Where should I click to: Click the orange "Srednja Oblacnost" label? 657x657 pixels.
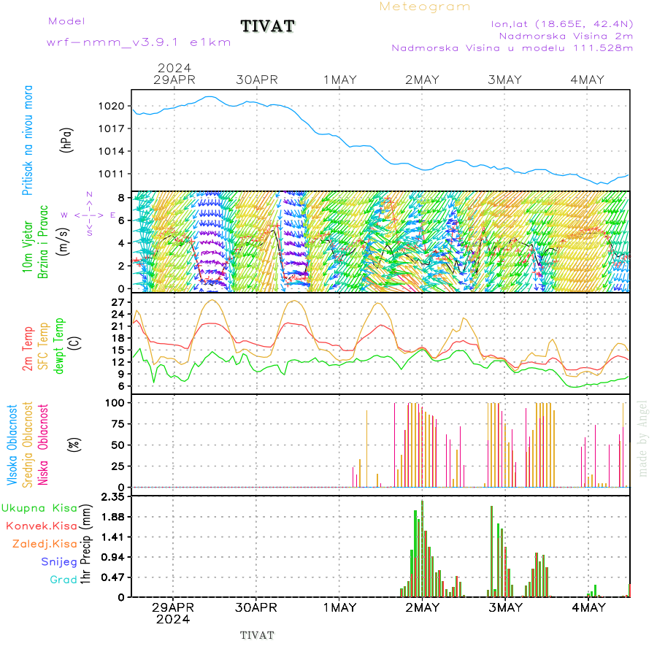coord(27,445)
